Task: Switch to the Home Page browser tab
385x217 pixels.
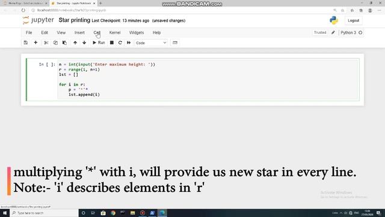Action: [25, 3]
